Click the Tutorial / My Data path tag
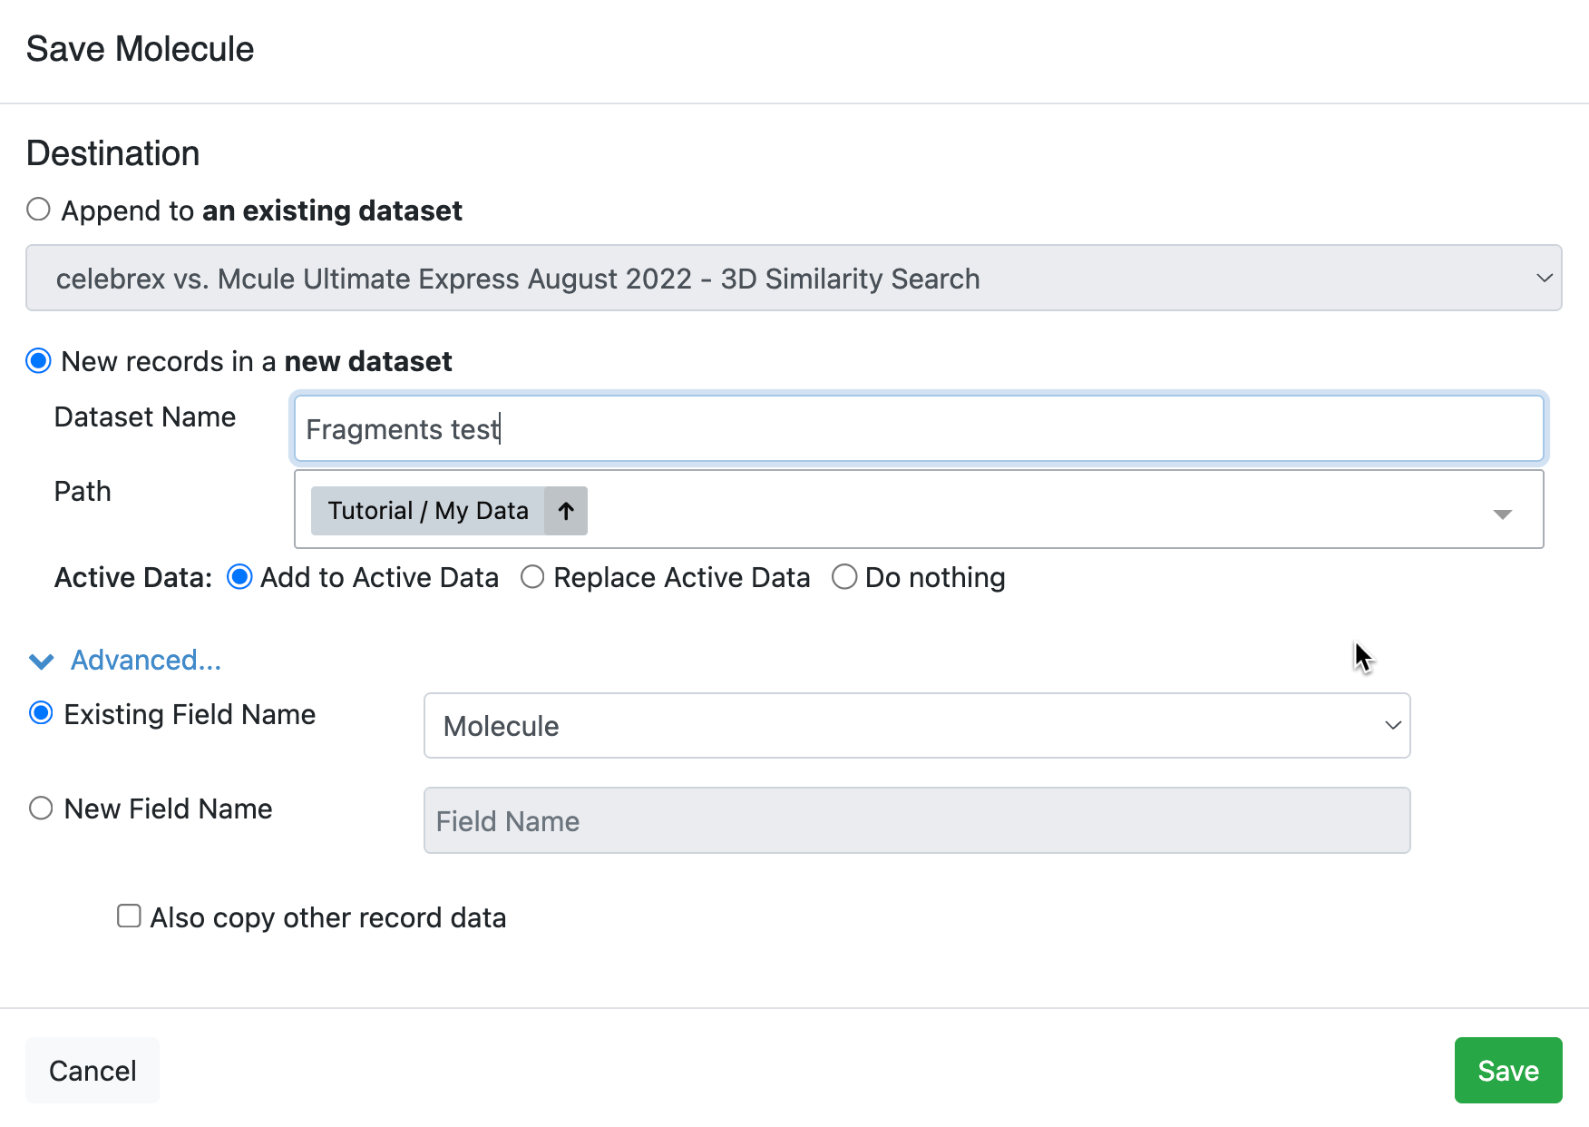The height and width of the screenshot is (1127, 1589). (x=428, y=511)
